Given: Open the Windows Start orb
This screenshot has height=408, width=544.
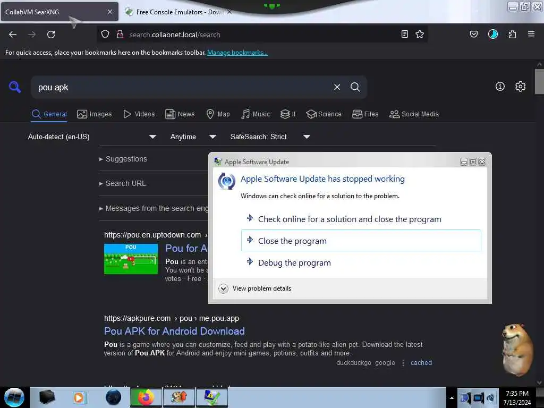Looking at the screenshot, I should (14, 397).
